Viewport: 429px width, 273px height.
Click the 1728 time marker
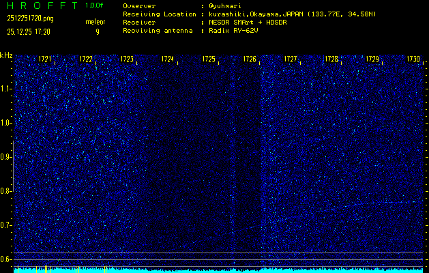click(331, 59)
